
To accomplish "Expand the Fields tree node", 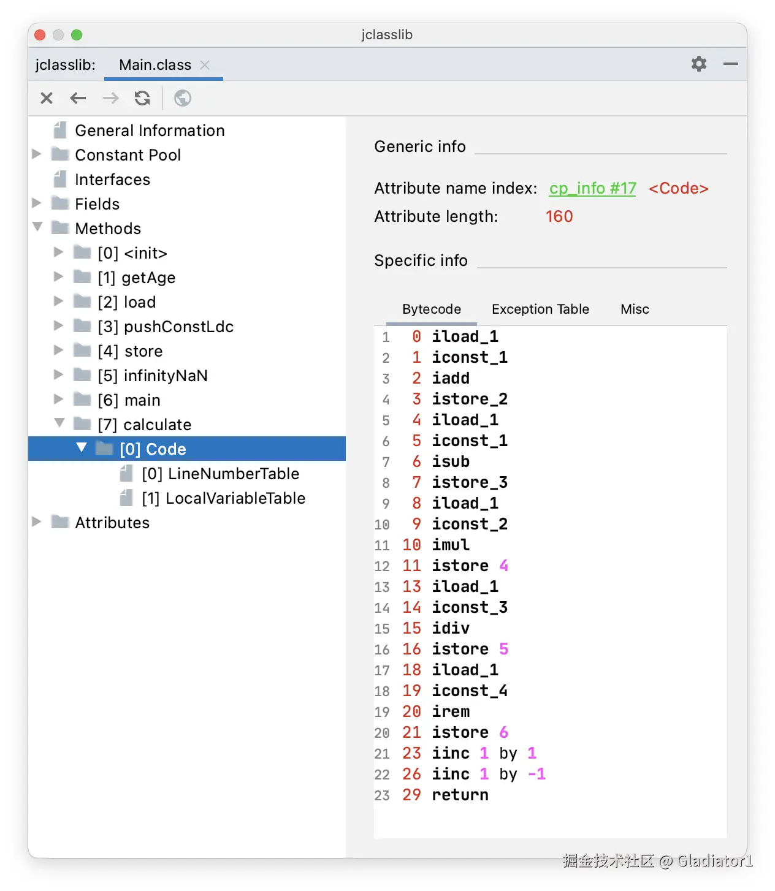I will point(37,203).
